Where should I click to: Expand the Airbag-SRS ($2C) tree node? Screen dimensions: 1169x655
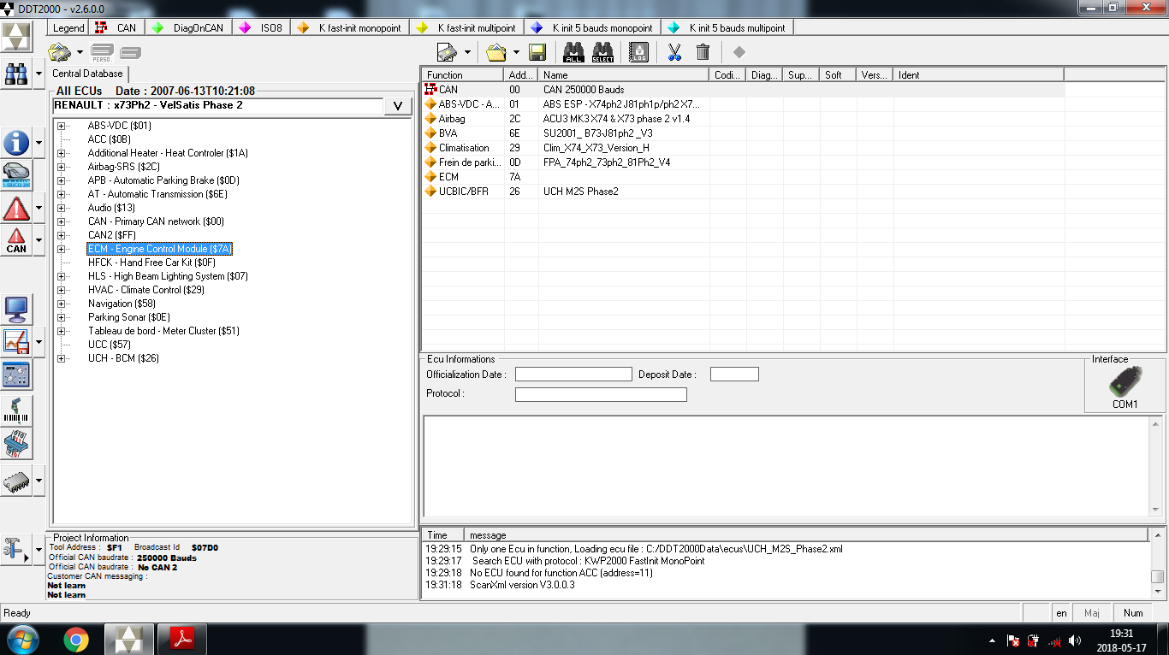pyautogui.click(x=61, y=167)
